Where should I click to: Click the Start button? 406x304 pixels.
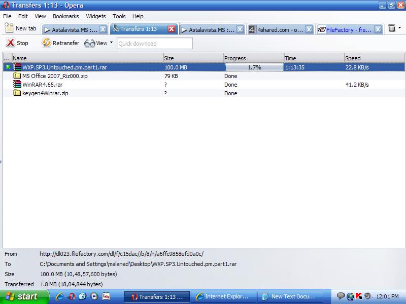click(21, 296)
